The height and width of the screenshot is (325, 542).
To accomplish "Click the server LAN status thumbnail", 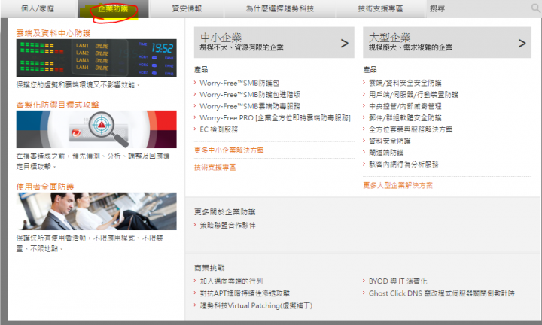I will [96, 58].
